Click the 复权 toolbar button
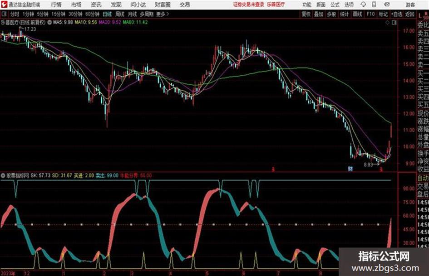 click(x=306, y=14)
